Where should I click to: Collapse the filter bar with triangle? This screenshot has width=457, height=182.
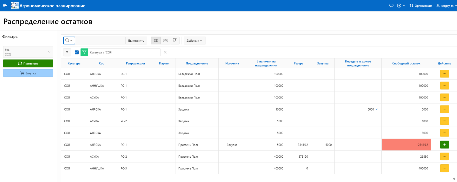coord(67,52)
